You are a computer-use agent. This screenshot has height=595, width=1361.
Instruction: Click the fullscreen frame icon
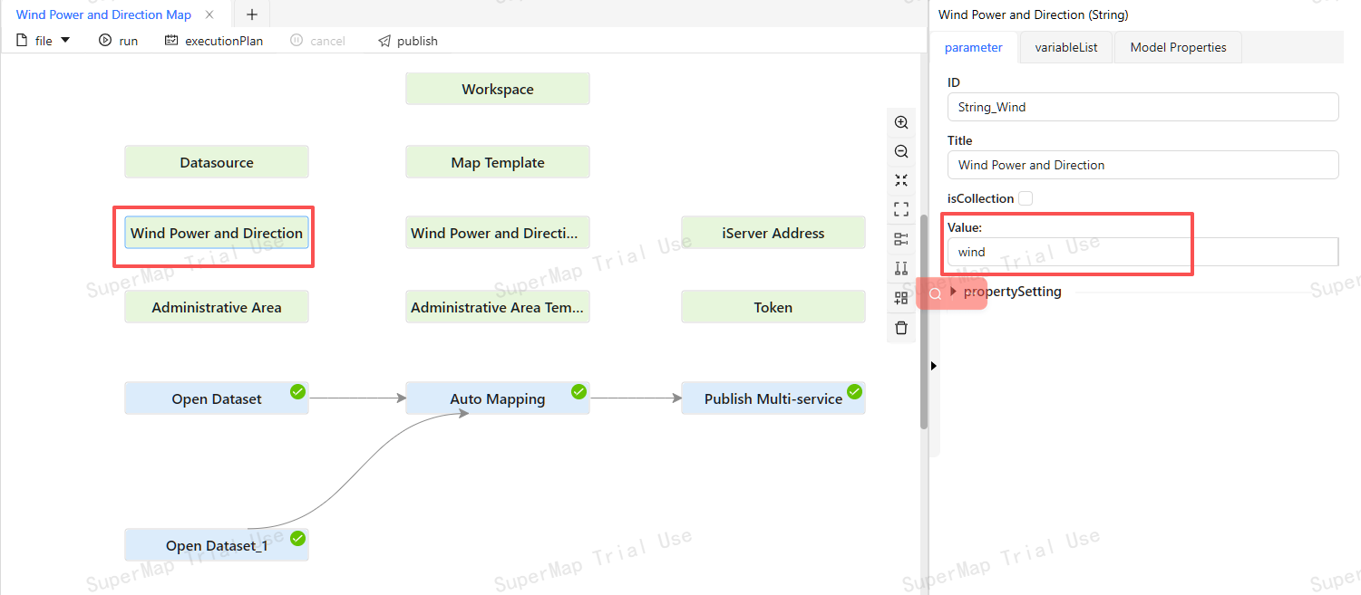pyautogui.click(x=900, y=209)
